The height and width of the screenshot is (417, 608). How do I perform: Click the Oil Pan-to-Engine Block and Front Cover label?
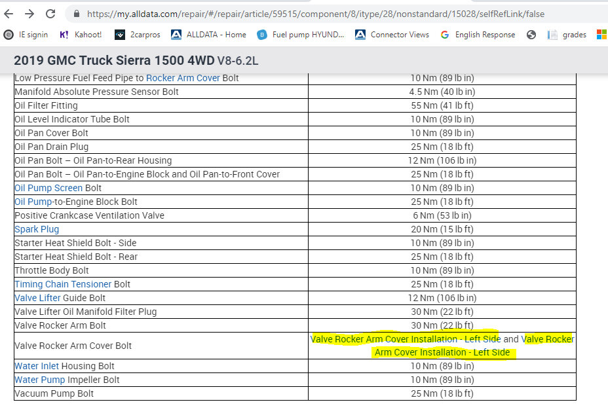click(147, 174)
